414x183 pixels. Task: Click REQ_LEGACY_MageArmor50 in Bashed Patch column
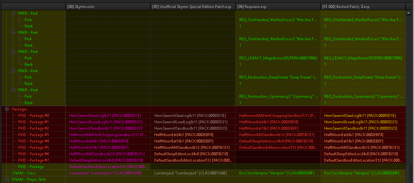point(363,58)
